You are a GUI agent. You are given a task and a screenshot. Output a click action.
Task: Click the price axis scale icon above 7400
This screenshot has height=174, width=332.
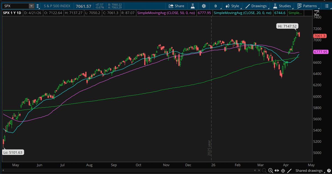tap(317, 13)
